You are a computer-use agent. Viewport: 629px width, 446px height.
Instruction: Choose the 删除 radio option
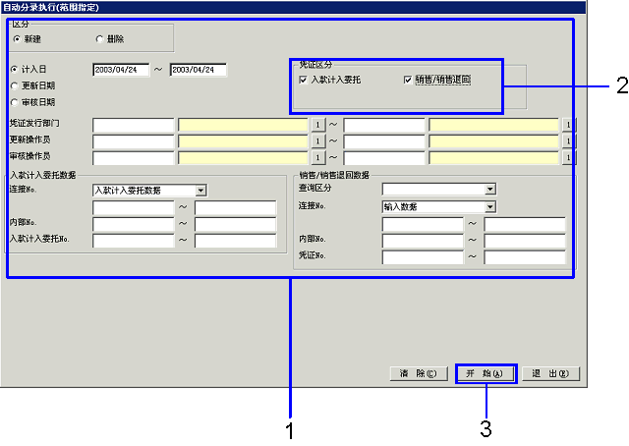click(99, 38)
